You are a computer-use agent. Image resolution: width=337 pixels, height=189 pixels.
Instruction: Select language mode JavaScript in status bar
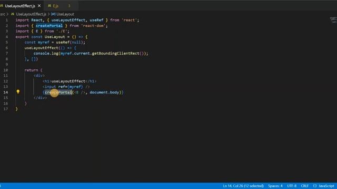click(326, 186)
